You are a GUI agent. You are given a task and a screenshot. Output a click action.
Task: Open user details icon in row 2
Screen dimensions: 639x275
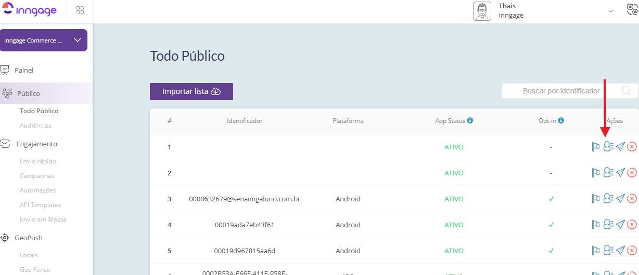pos(608,173)
